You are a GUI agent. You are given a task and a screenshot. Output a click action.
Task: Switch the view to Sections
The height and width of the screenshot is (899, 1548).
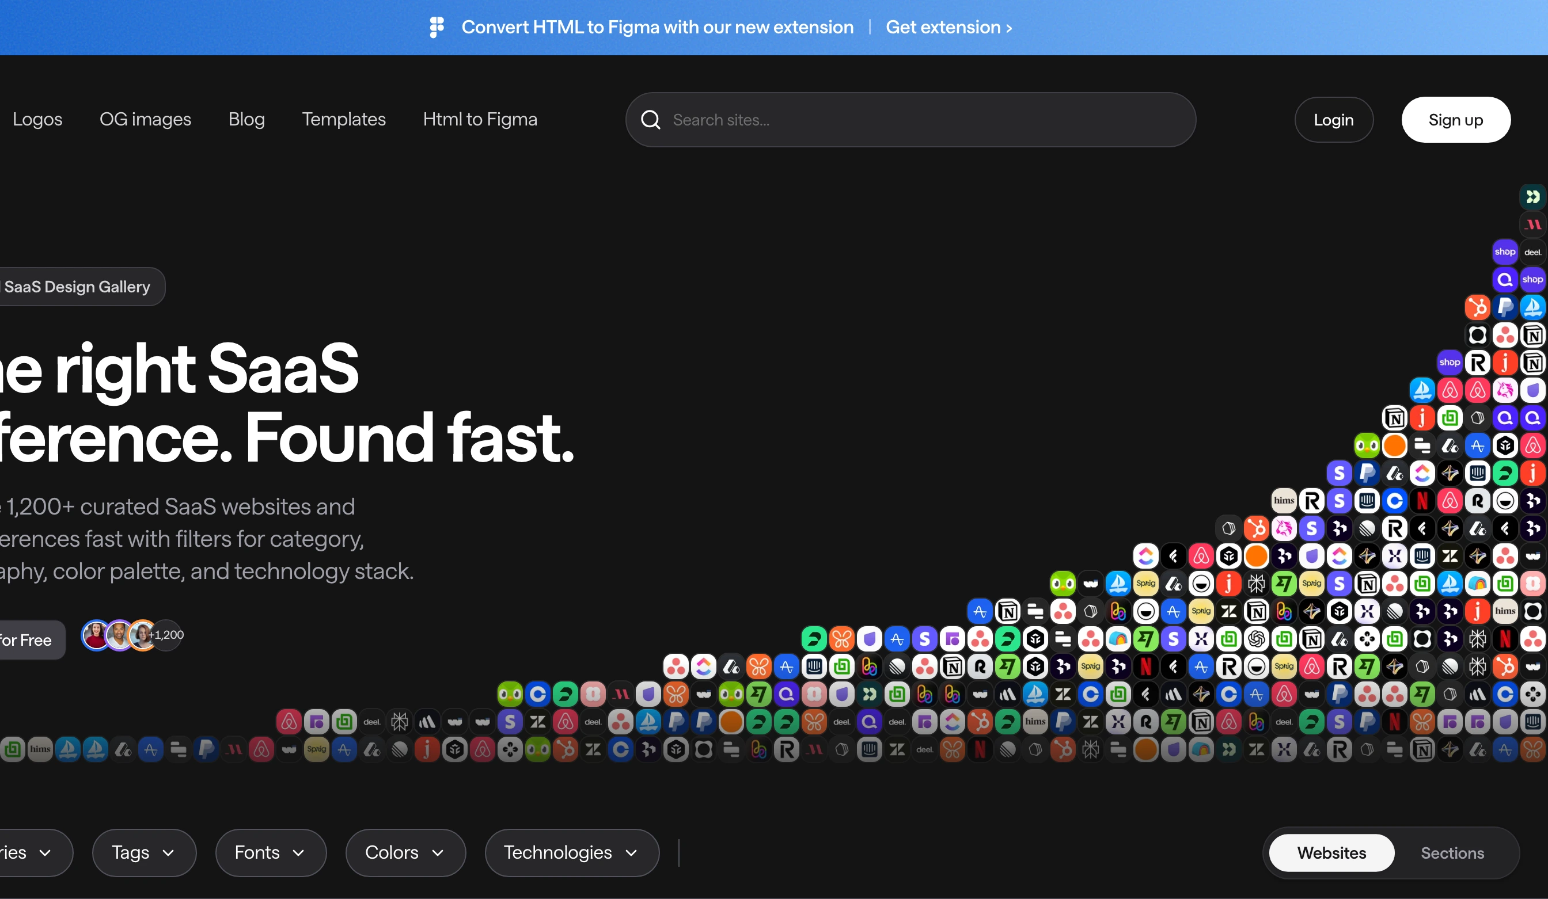[x=1452, y=852]
